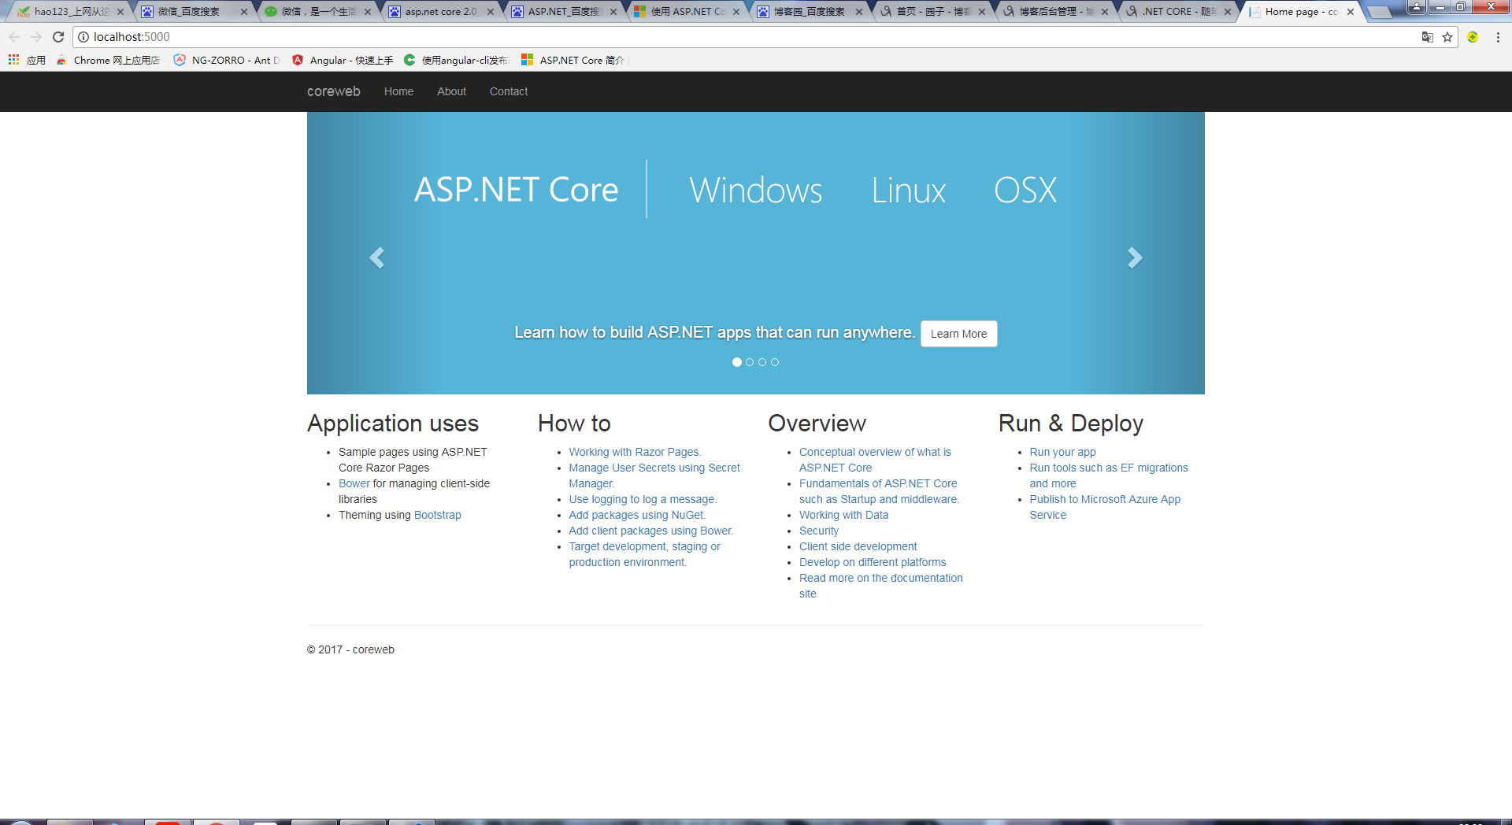Image resolution: width=1512 pixels, height=825 pixels.
Task: Click the browser forward arrow
Action: [x=36, y=37]
